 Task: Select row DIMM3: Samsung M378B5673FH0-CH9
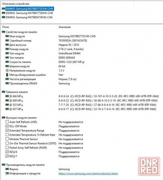pos(29,17)
